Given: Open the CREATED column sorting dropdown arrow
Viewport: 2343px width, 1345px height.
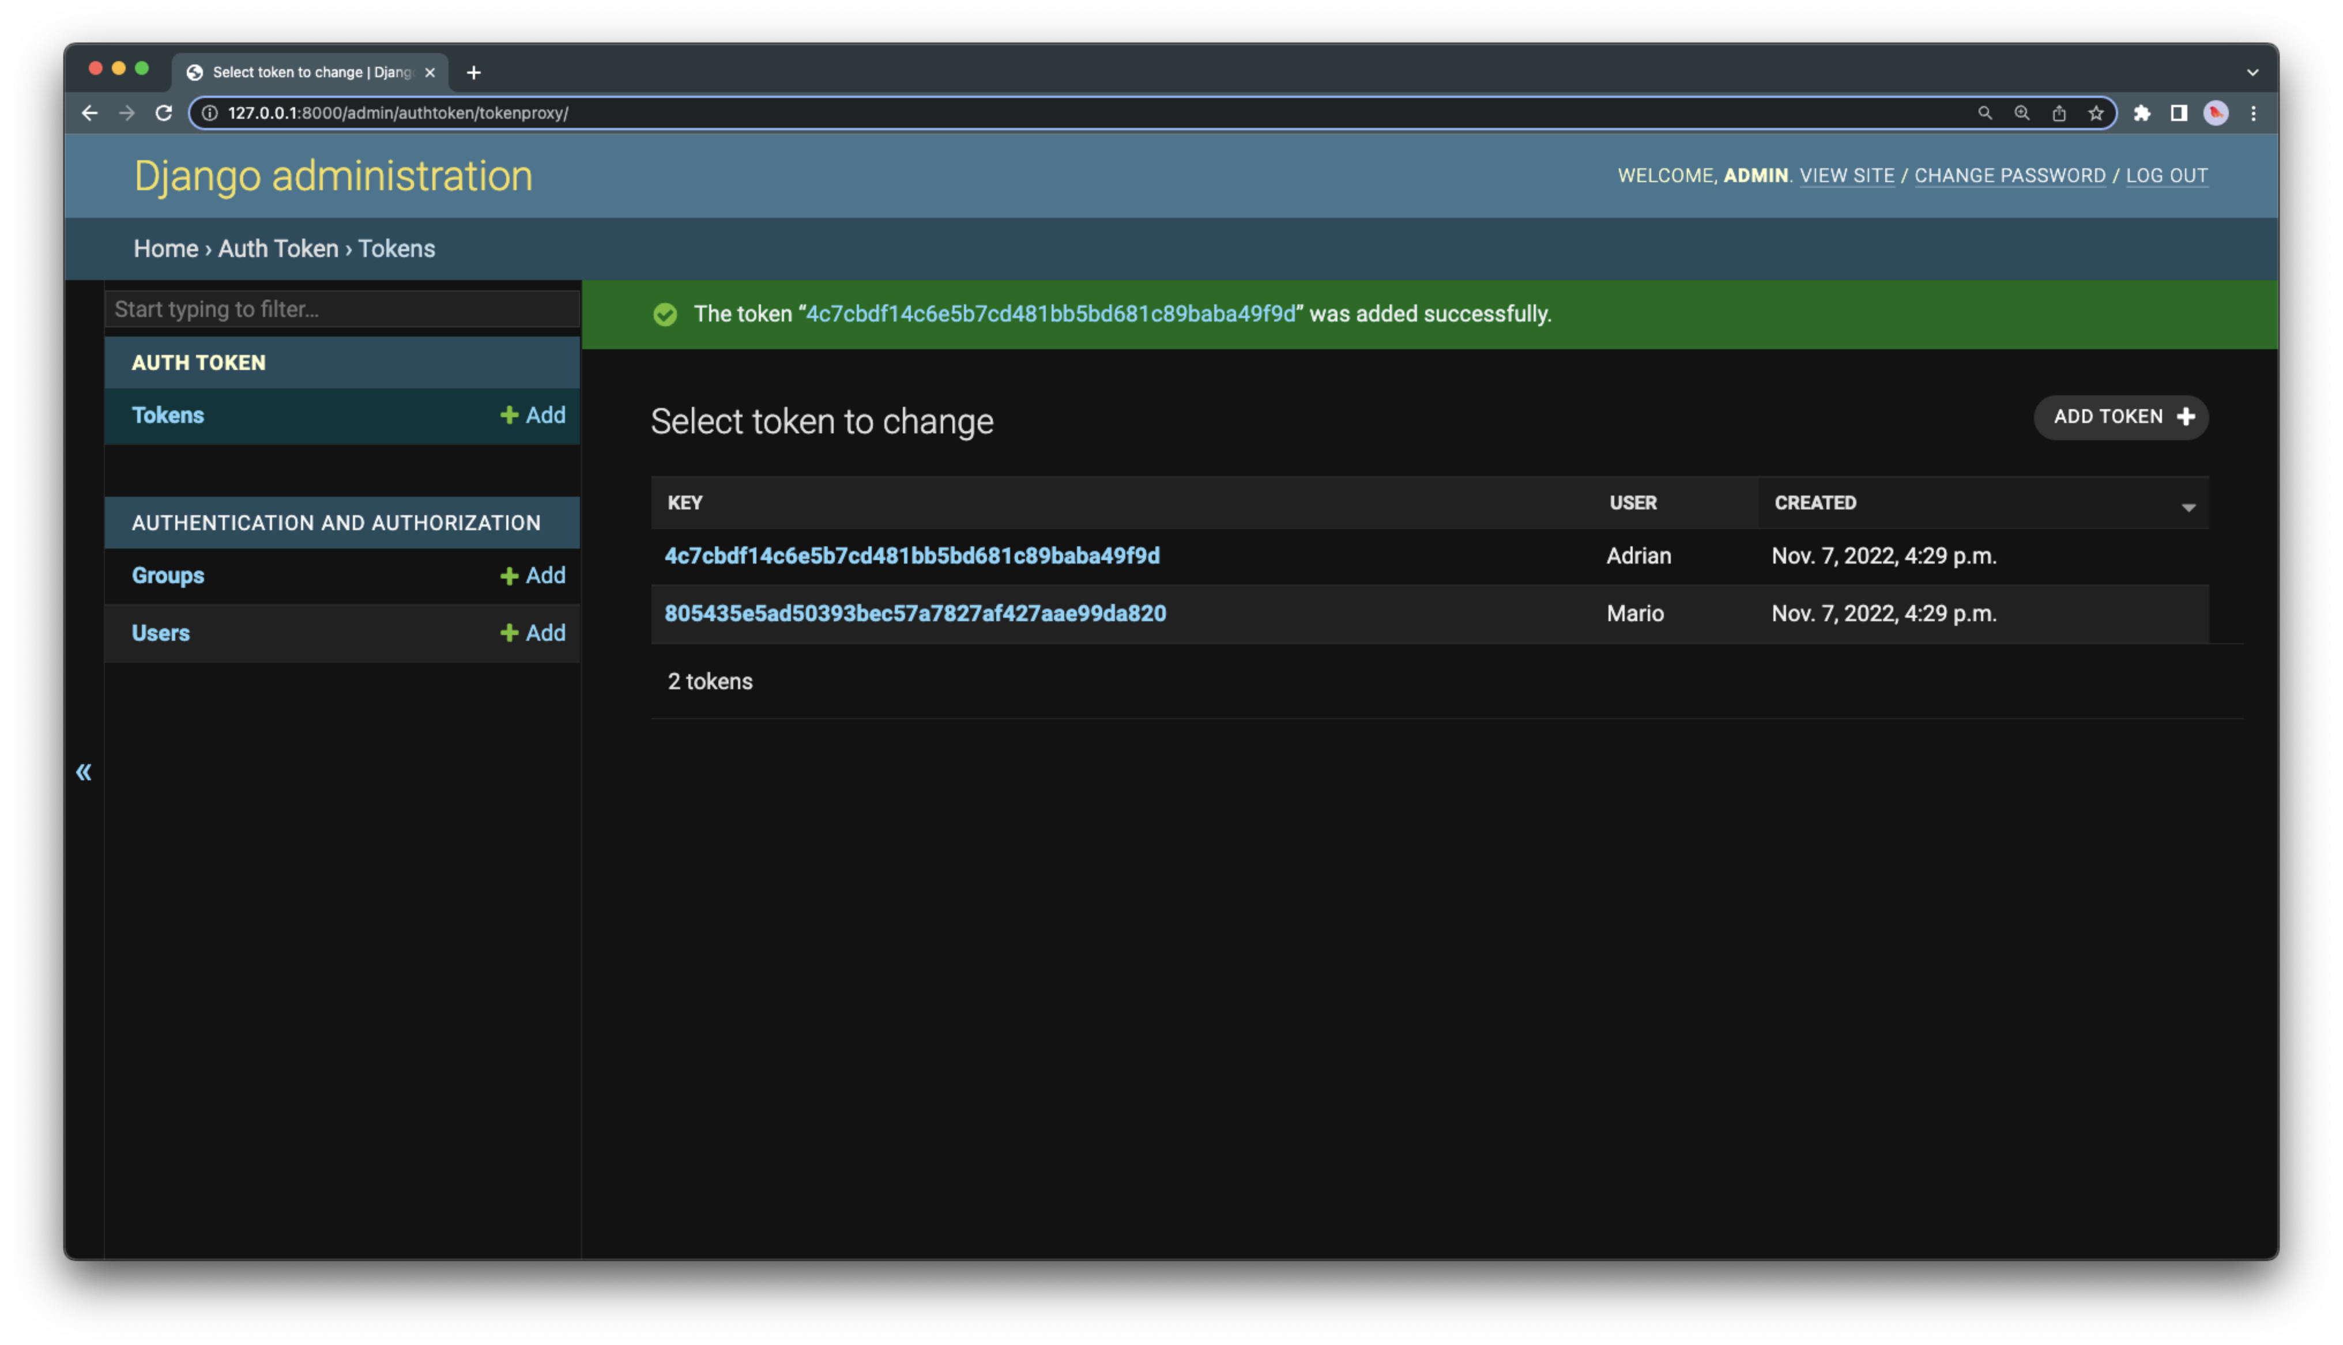Looking at the screenshot, I should tap(2188, 507).
